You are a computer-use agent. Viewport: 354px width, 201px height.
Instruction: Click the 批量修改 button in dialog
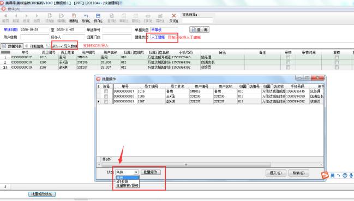[x=151, y=172]
